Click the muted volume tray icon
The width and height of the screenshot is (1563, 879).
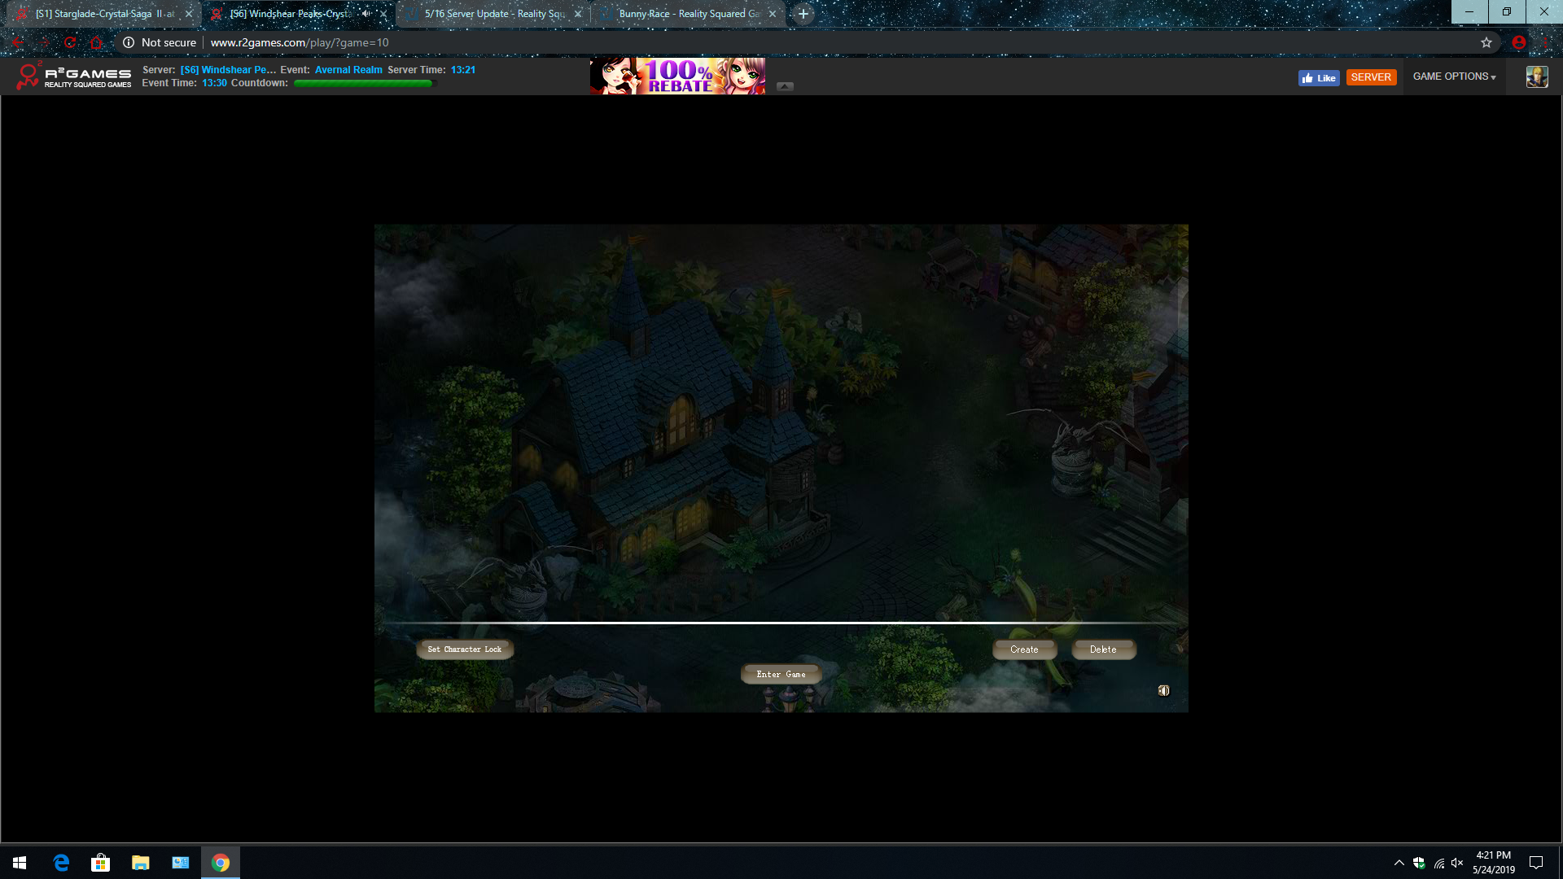[1457, 863]
